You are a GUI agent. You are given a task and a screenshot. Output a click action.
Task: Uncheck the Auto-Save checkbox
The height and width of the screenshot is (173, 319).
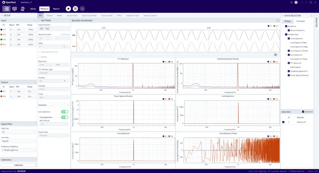[303, 112]
